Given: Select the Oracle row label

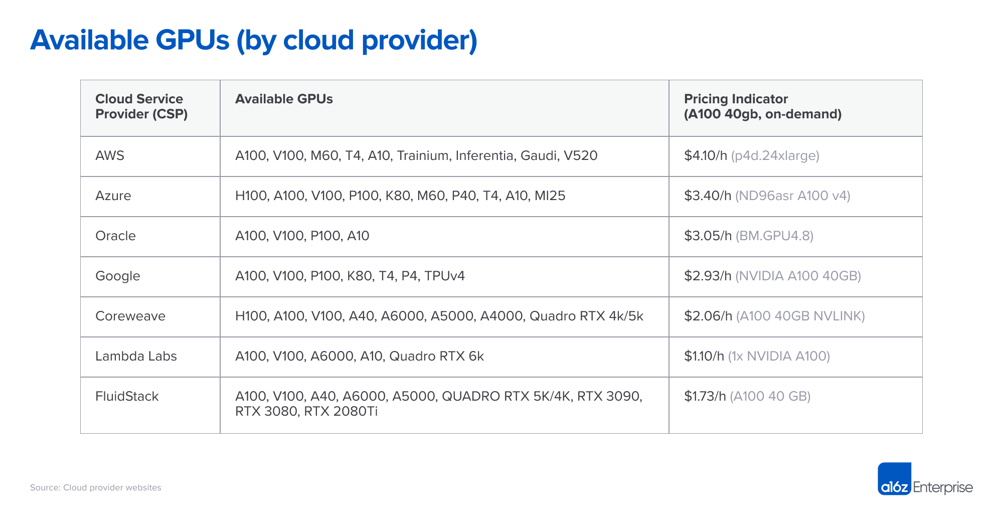Looking at the screenshot, I should pos(115,236).
